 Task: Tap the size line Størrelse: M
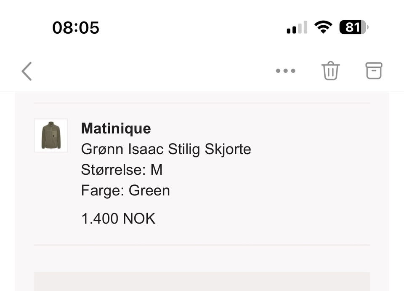pos(122,169)
